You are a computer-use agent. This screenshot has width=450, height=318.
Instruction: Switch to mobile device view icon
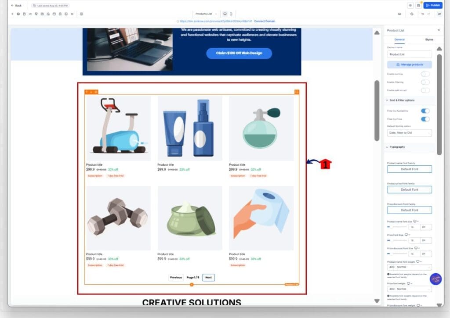231,14
